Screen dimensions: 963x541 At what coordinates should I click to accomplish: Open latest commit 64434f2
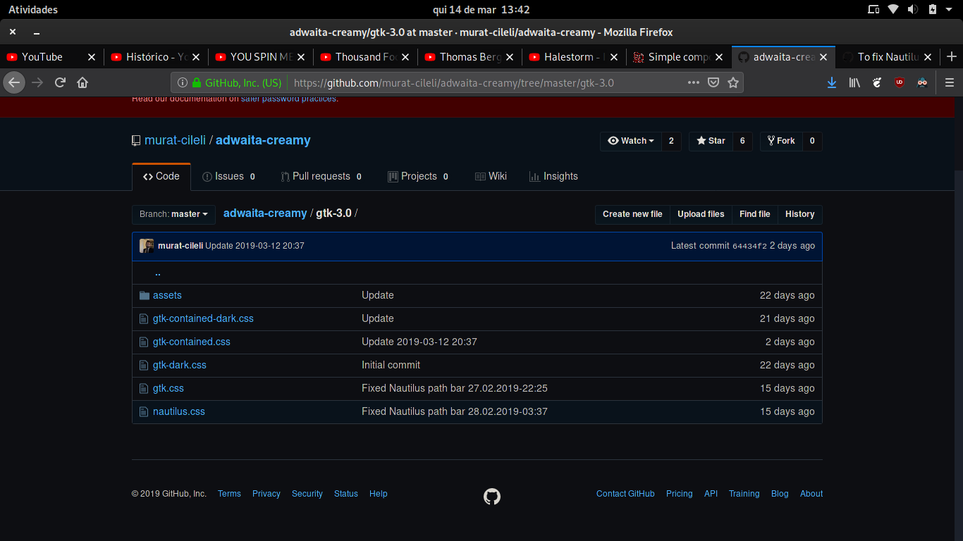pyautogui.click(x=749, y=247)
